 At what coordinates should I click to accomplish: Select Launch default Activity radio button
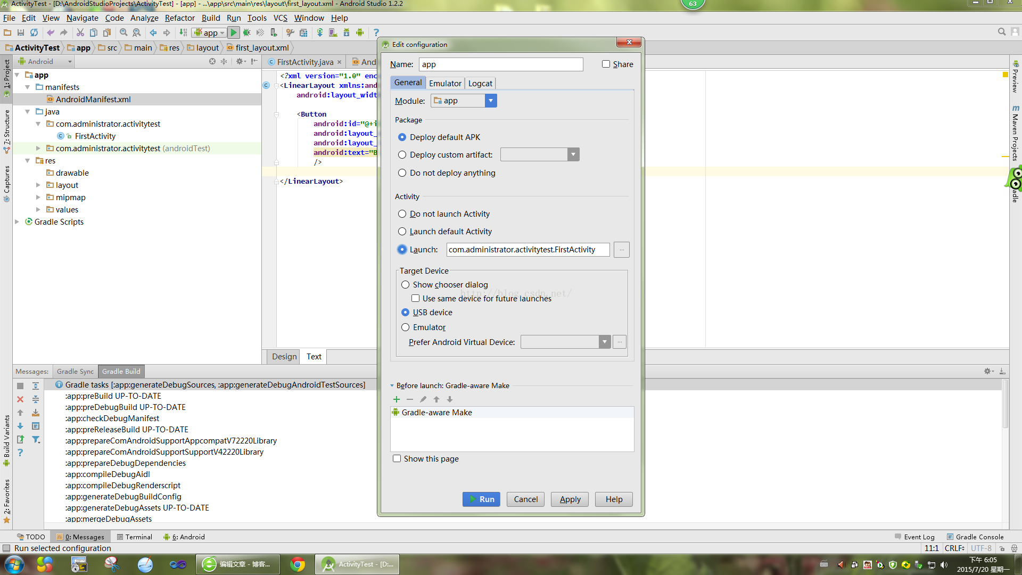(402, 232)
